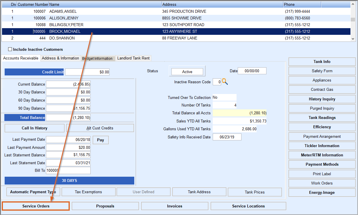
Task: Click the Credit Limit input field
Action: [87, 72]
